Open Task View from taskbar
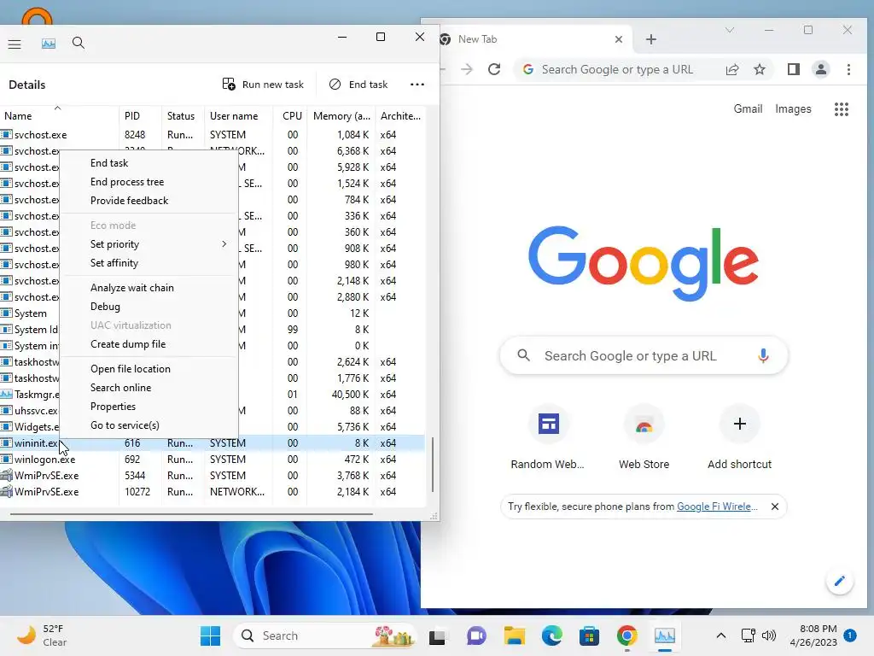This screenshot has height=656, width=874. 438,635
